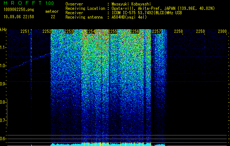Image resolution: width=230 pixels, height=146 pixels.
Task: Click the A504HB(yagi 4el) antenna text
Action: 129,17
